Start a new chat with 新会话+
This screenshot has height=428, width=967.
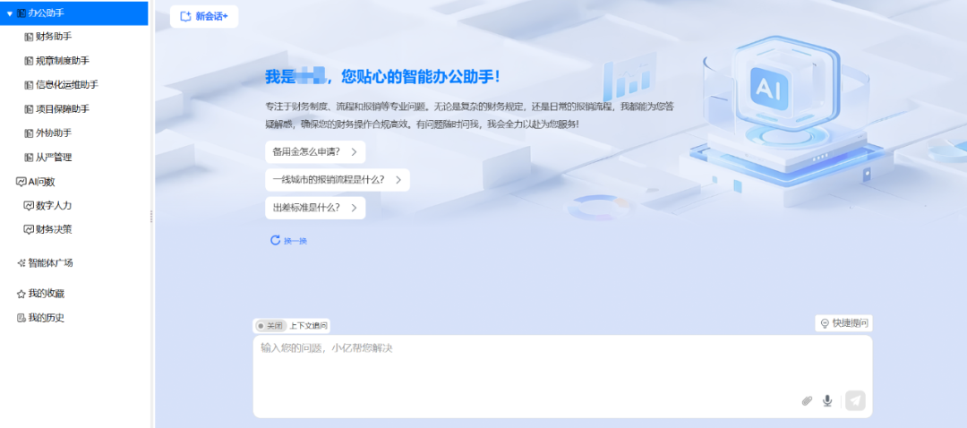point(204,16)
